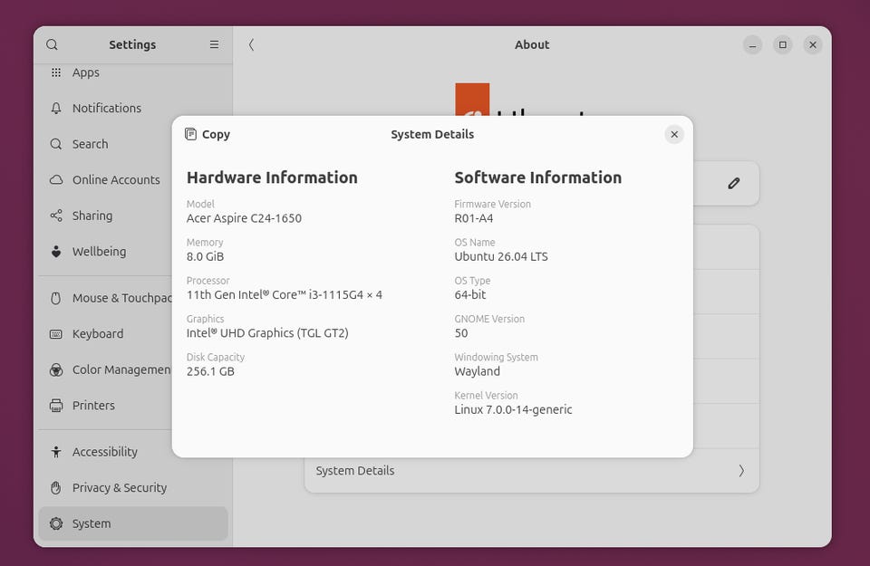Screen dimensions: 870x566
Task: Click the Online Accounts cloud icon
Action: (56, 179)
